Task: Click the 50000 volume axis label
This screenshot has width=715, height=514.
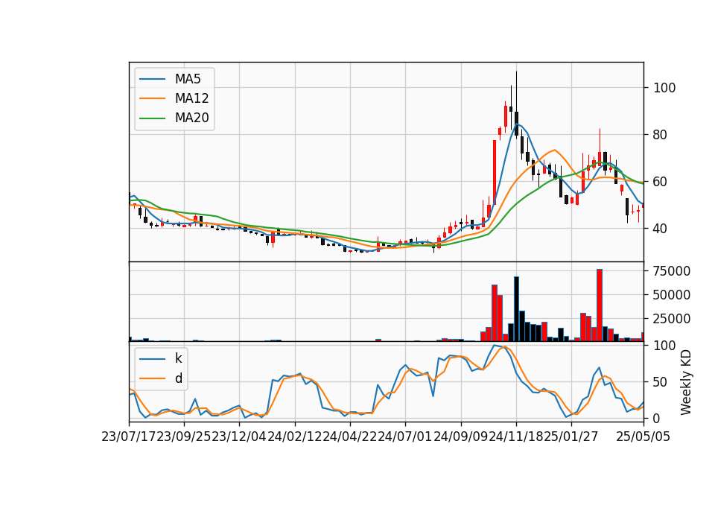Action: [672, 295]
